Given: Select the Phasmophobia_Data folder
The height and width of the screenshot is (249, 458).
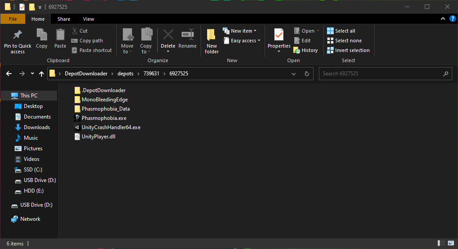Looking at the screenshot, I should click(x=102, y=109).
